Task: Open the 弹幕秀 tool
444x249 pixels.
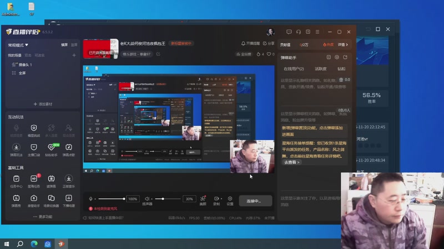Action: click(x=16, y=201)
